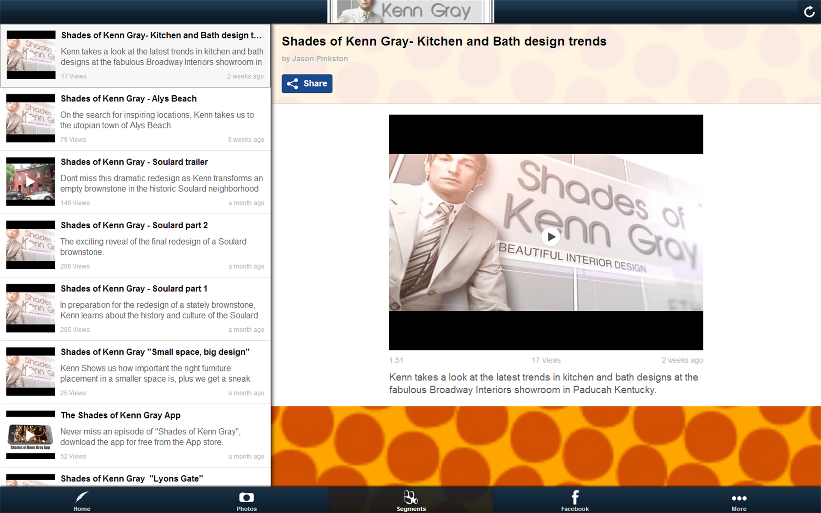Open the Photos section using camera icon
821x513 pixels.
coord(246,499)
